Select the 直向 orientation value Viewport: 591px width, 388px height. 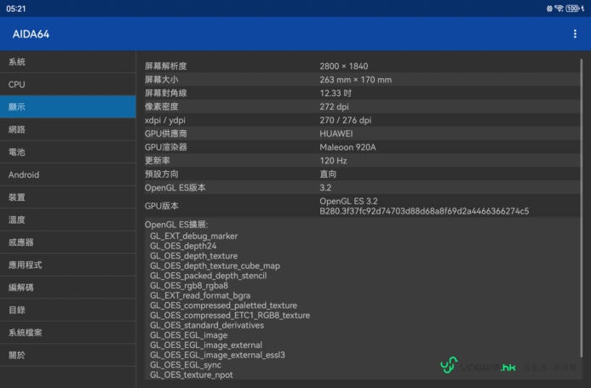point(328,174)
